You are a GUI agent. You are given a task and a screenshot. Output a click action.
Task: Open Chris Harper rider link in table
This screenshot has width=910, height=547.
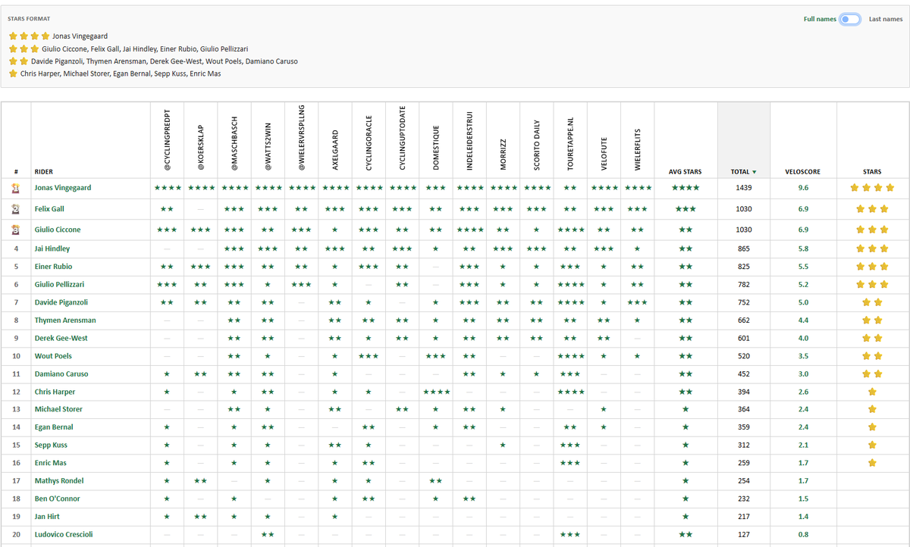(55, 392)
